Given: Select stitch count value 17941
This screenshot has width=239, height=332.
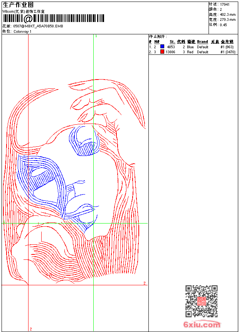Looking at the screenshot, I should pos(225,5).
